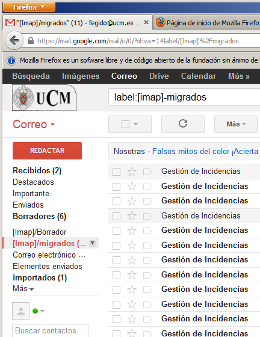
Task: Click the refresh mail icon button
Action: 183,124
